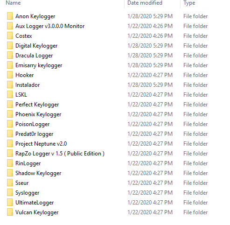Select the PoisonLogger folder icon

10,124
